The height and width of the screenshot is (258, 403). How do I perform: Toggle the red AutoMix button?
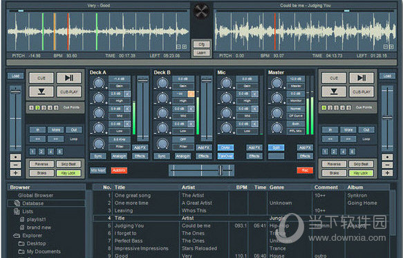tap(119, 170)
